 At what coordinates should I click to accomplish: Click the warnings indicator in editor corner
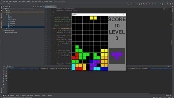pos(165,9)
